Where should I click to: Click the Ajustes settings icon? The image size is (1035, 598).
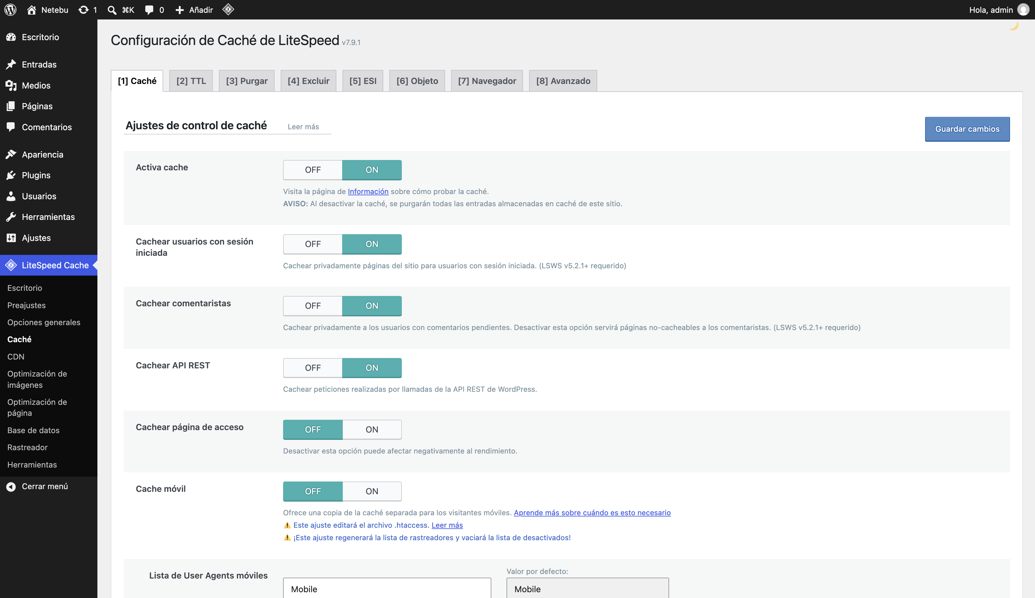pos(11,238)
